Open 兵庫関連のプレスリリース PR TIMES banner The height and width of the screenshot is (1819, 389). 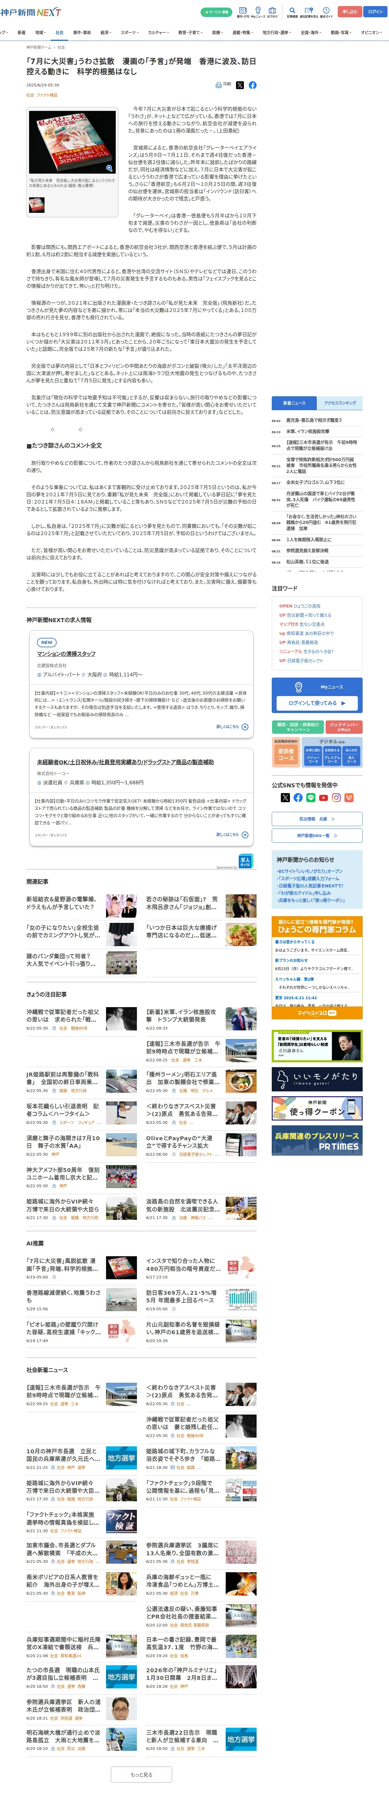coord(317,1141)
